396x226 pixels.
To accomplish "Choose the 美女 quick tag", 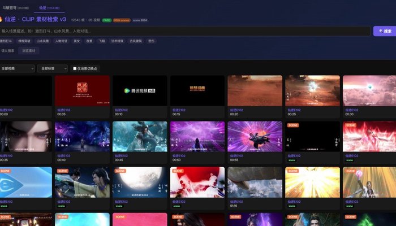I will [x=77, y=41].
